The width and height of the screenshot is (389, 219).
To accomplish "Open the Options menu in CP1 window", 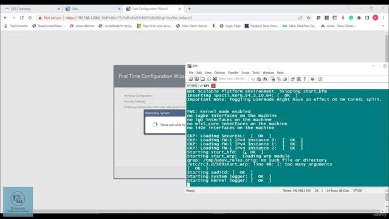I will (219, 72).
